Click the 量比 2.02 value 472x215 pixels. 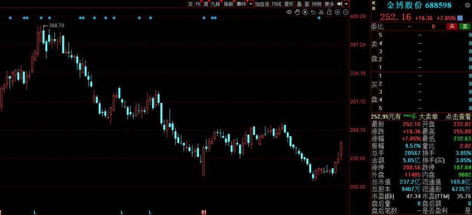pos(465,146)
